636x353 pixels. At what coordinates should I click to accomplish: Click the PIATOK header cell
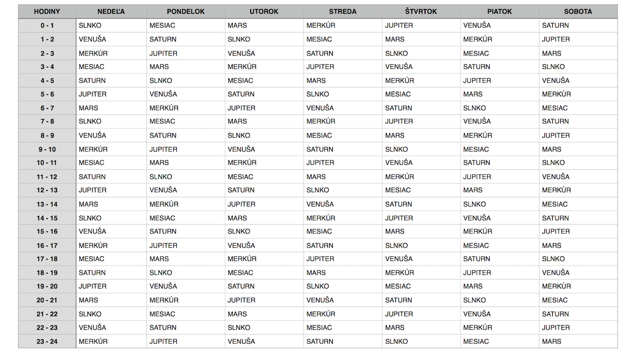(499, 12)
